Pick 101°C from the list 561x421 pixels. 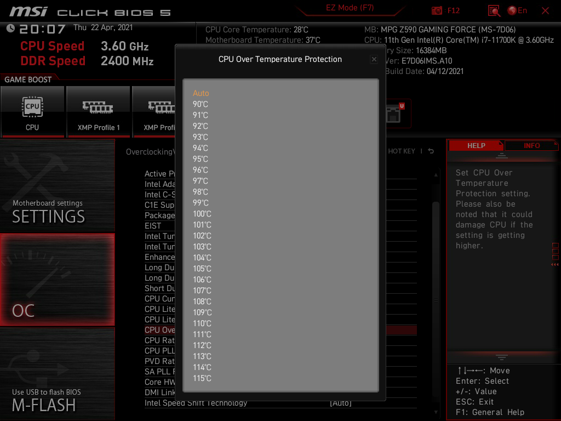(x=202, y=225)
